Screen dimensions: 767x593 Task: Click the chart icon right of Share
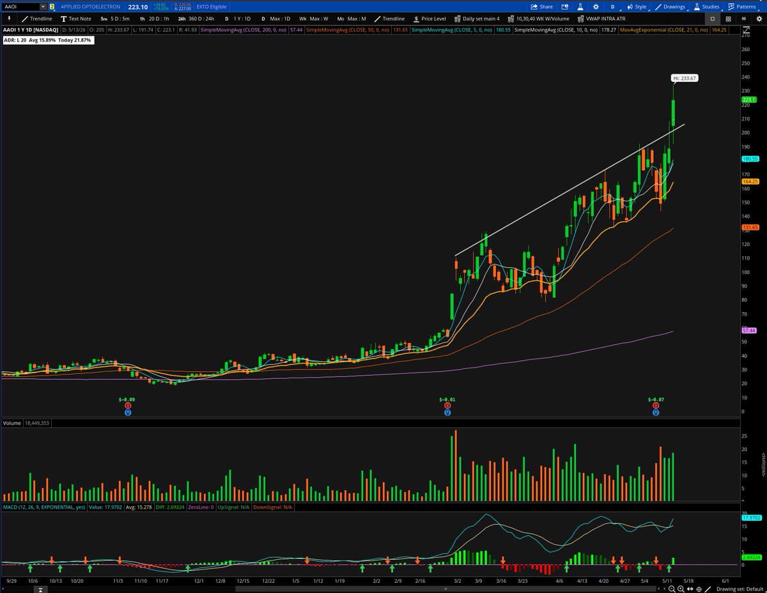coord(564,6)
